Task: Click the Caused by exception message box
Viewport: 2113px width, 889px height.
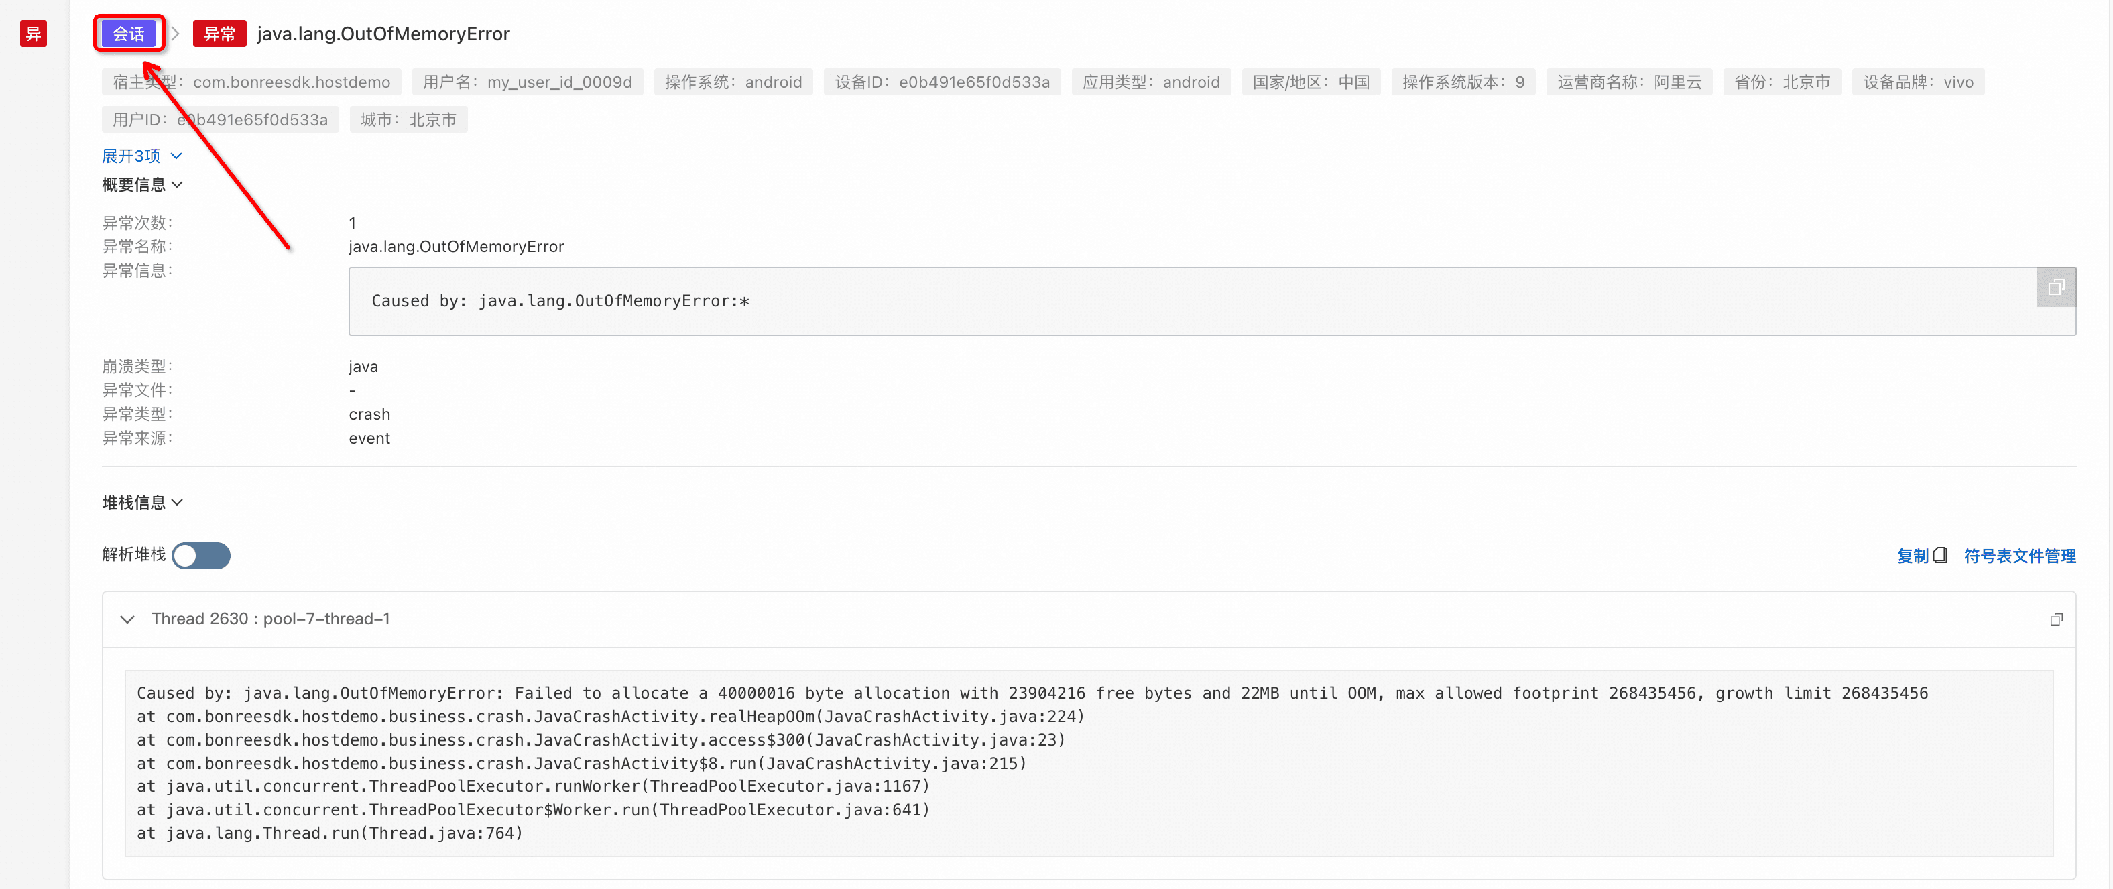Action: (x=1189, y=301)
